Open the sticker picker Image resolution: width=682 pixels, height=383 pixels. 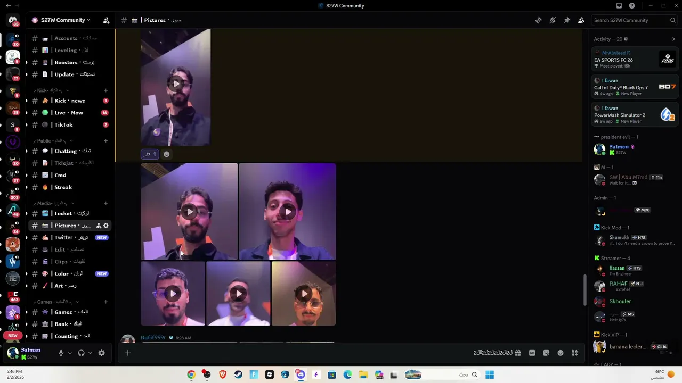point(546,353)
